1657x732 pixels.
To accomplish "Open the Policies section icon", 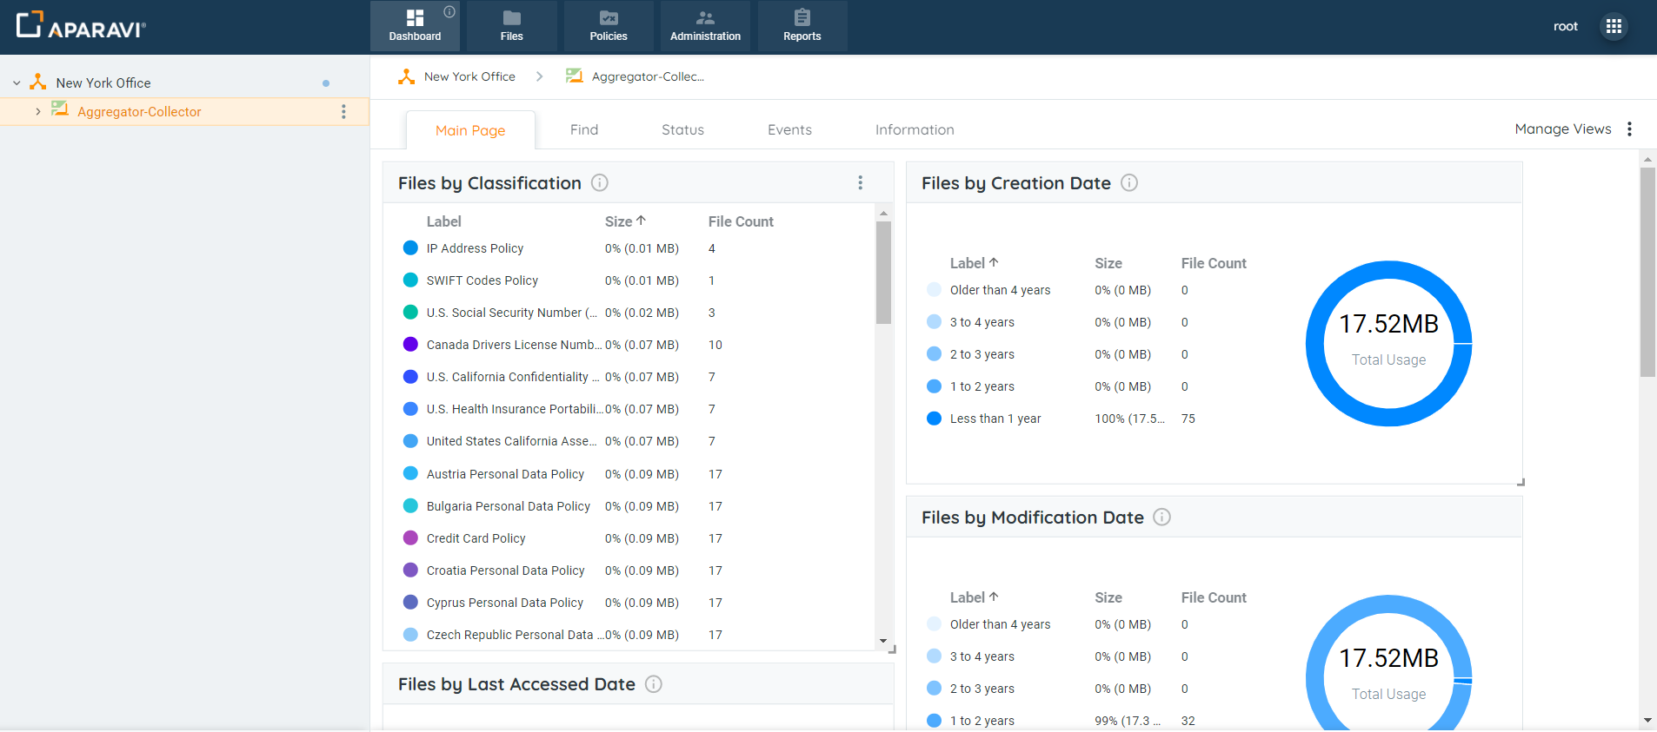I will click(x=609, y=18).
